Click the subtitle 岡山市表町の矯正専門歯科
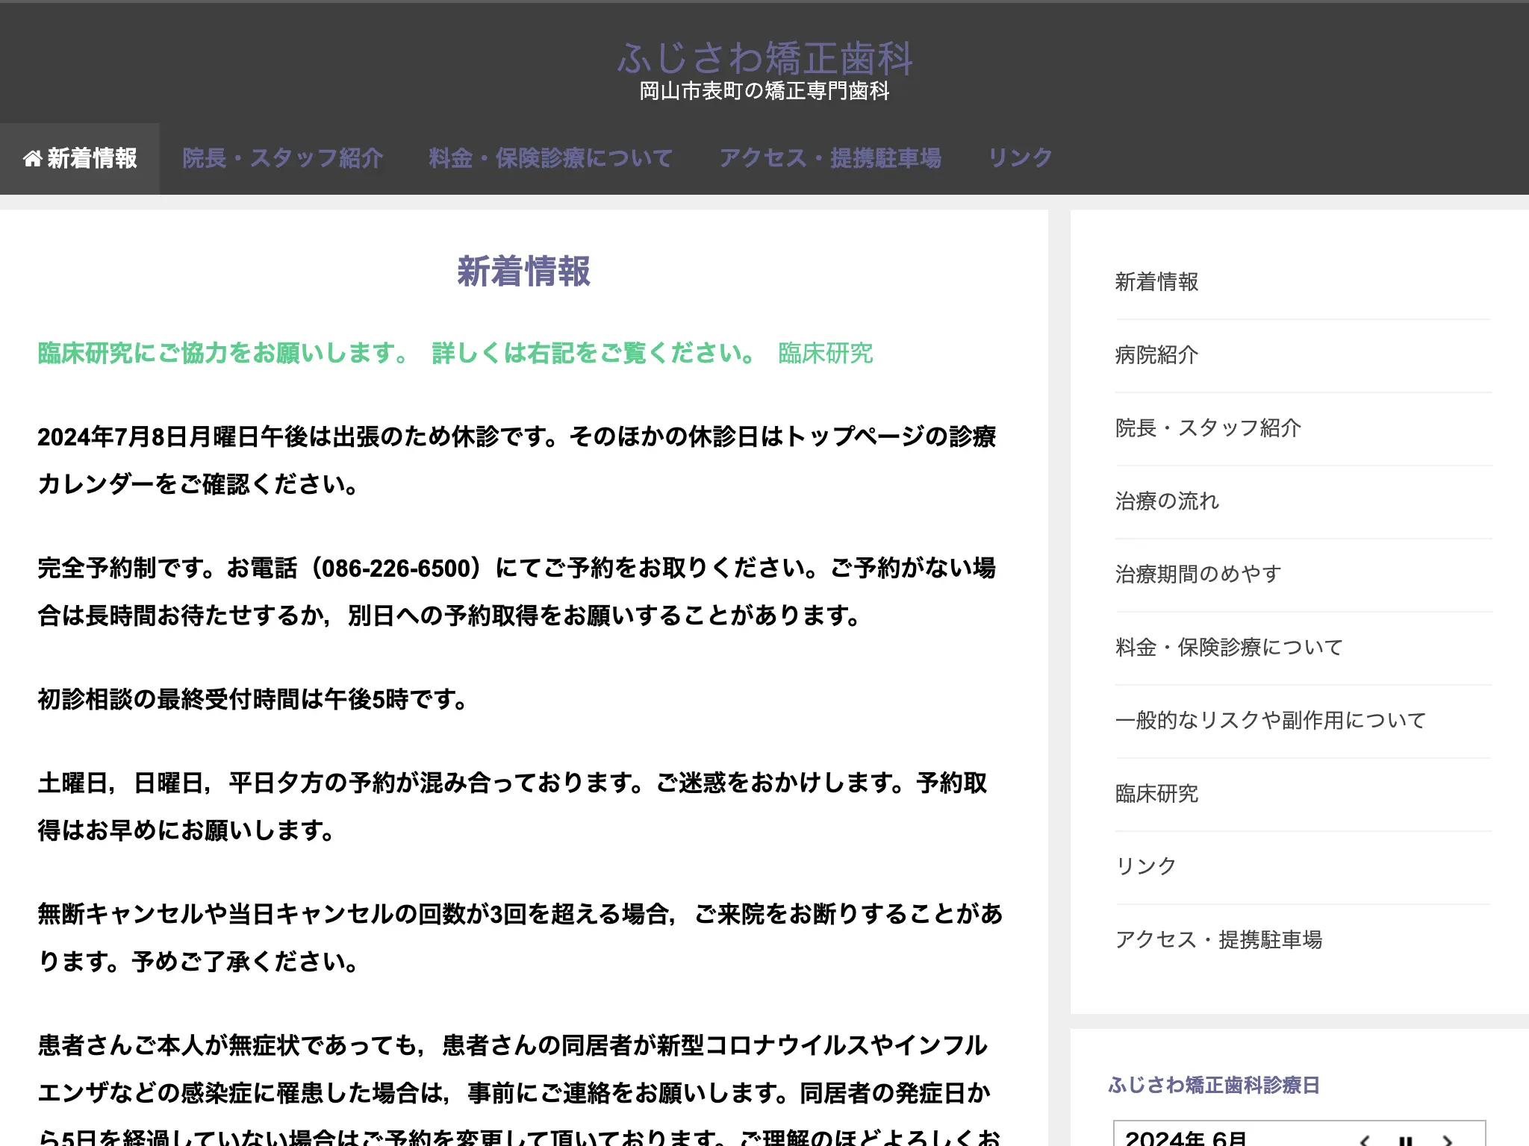 [x=764, y=91]
